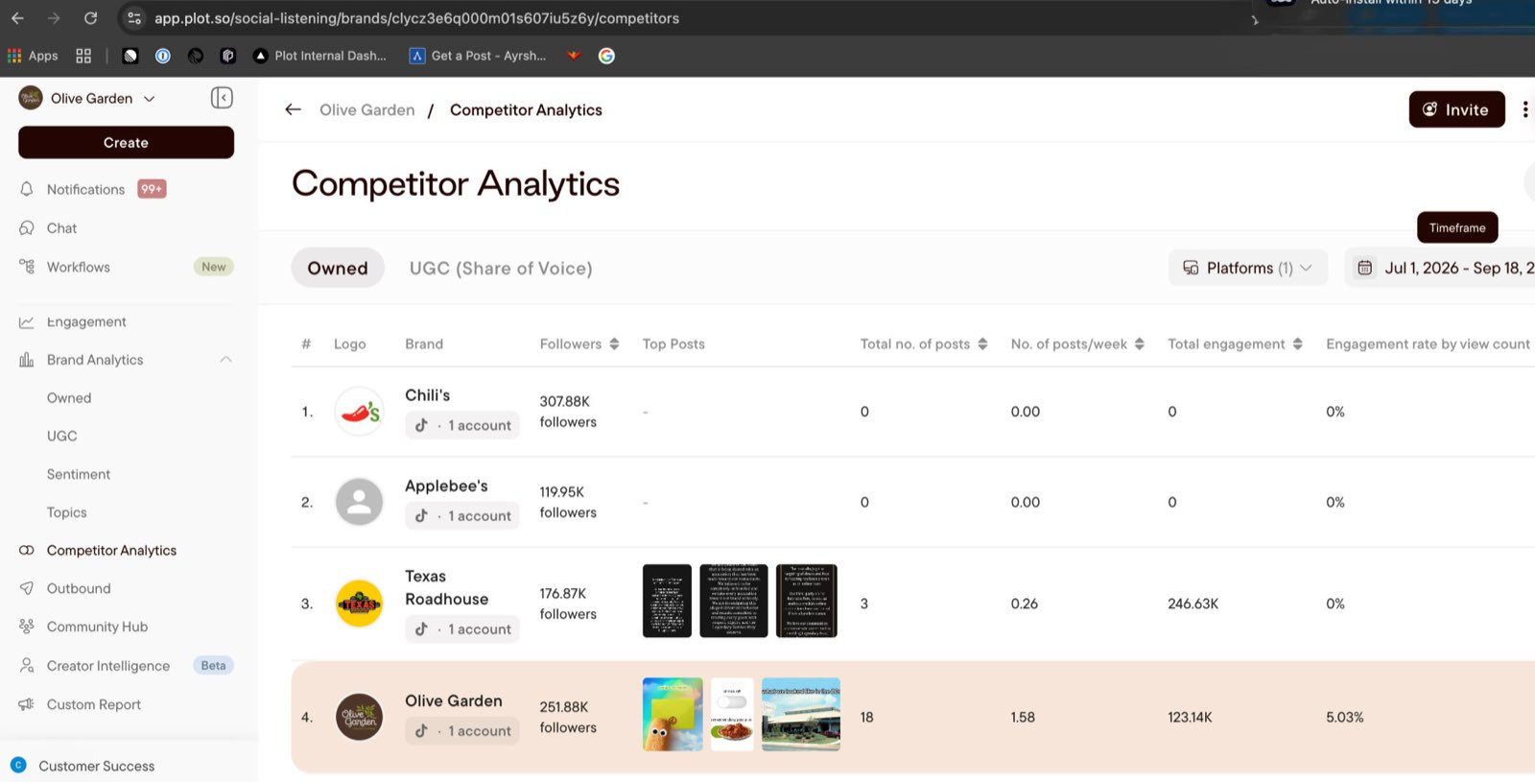Click the Custom Report megaphone icon
1535x782 pixels.
(x=27, y=704)
